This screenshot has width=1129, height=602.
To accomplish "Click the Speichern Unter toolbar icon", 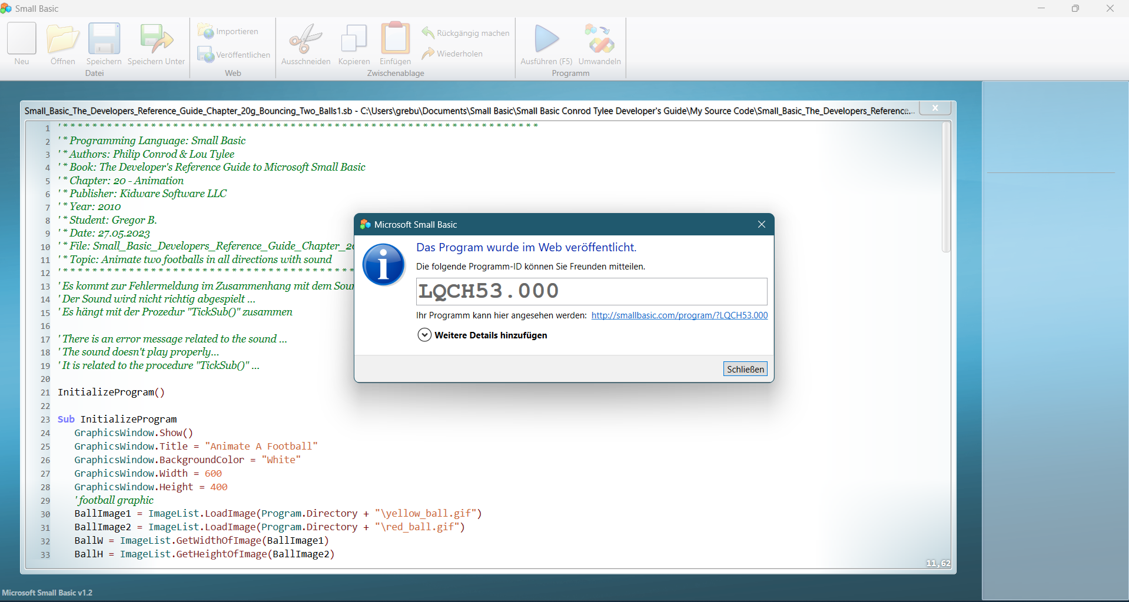I will (x=156, y=44).
